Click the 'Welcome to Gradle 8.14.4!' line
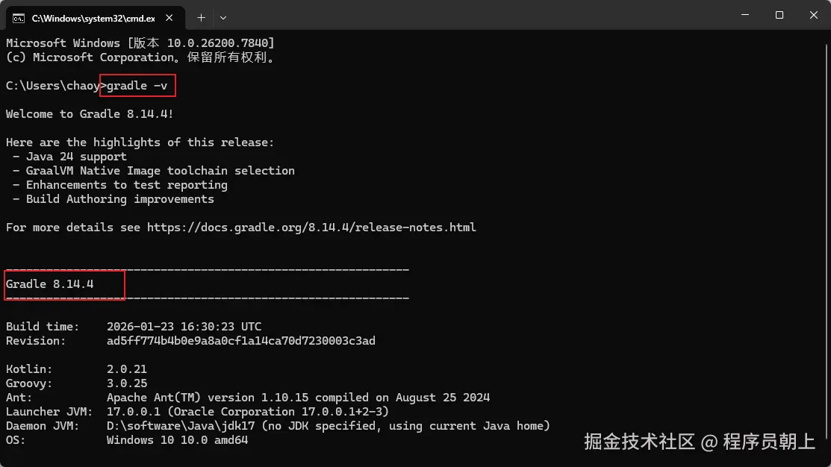Image resolution: width=831 pixels, height=467 pixels. coord(90,114)
